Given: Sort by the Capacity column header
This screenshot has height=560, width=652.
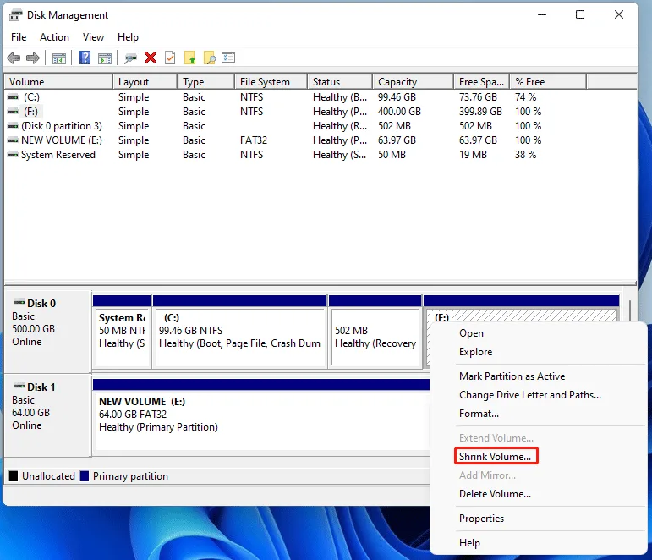Looking at the screenshot, I should tap(414, 82).
